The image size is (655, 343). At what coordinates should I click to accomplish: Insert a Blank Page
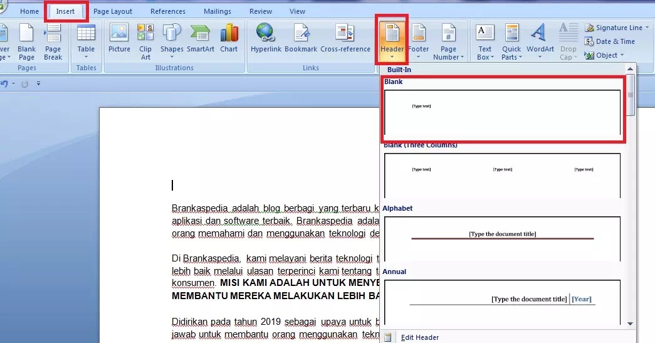pos(26,42)
